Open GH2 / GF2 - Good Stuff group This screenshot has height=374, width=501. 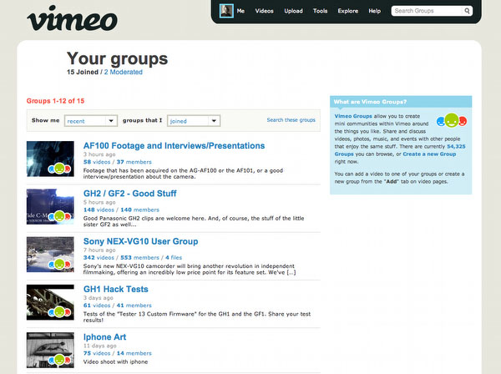point(129,194)
